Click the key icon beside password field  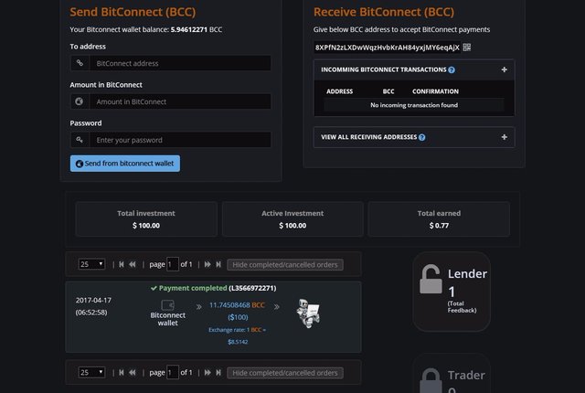tap(80, 140)
